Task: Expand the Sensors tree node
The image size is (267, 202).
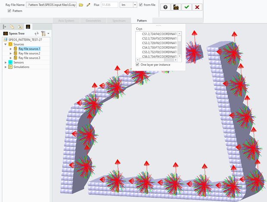Action: [x=5, y=62]
